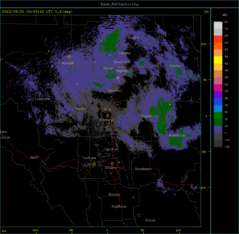Image resolution: width=239 pixels, height=234 pixels.
Task: Click the Airdrie city label
Action: click(112, 149)
